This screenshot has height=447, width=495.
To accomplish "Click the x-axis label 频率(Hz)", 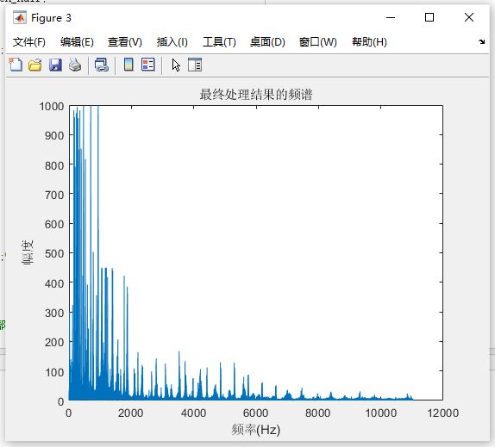I will 256,430.
